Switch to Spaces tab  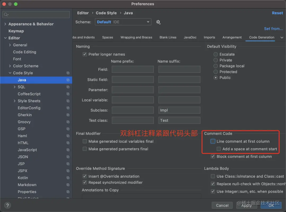pyautogui.click(x=108, y=37)
